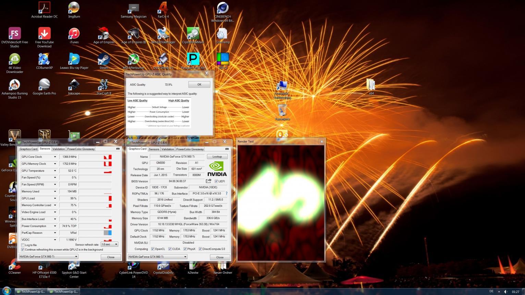Click Close button in Sensors window
Image resolution: width=525 pixels, height=295 pixels.
(x=111, y=257)
